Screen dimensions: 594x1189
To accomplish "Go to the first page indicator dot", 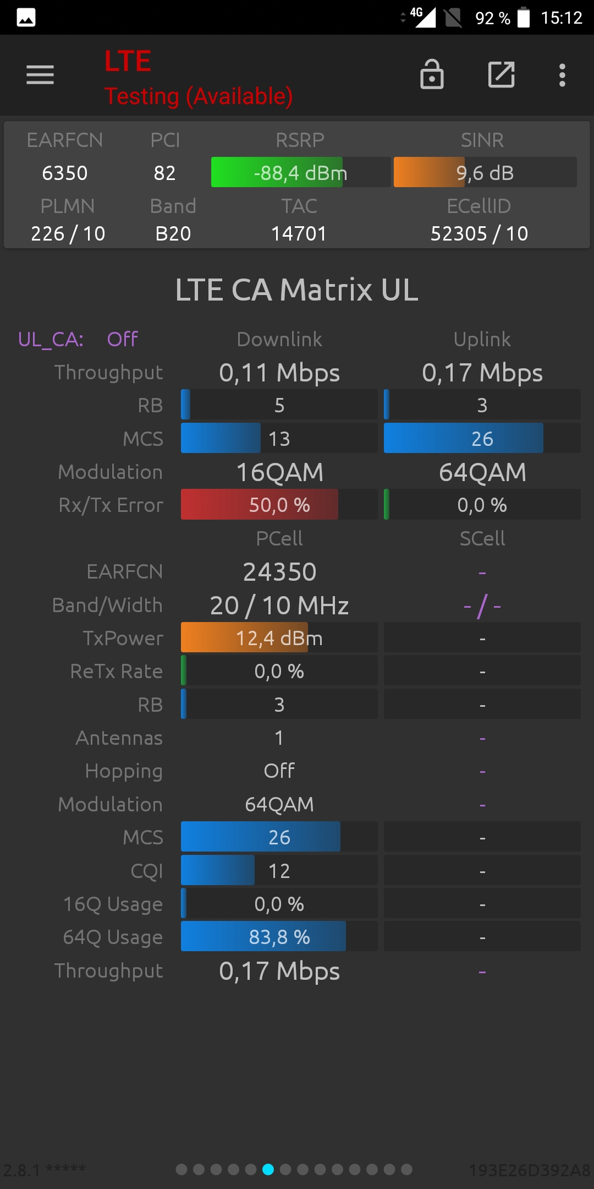I will 182,1169.
